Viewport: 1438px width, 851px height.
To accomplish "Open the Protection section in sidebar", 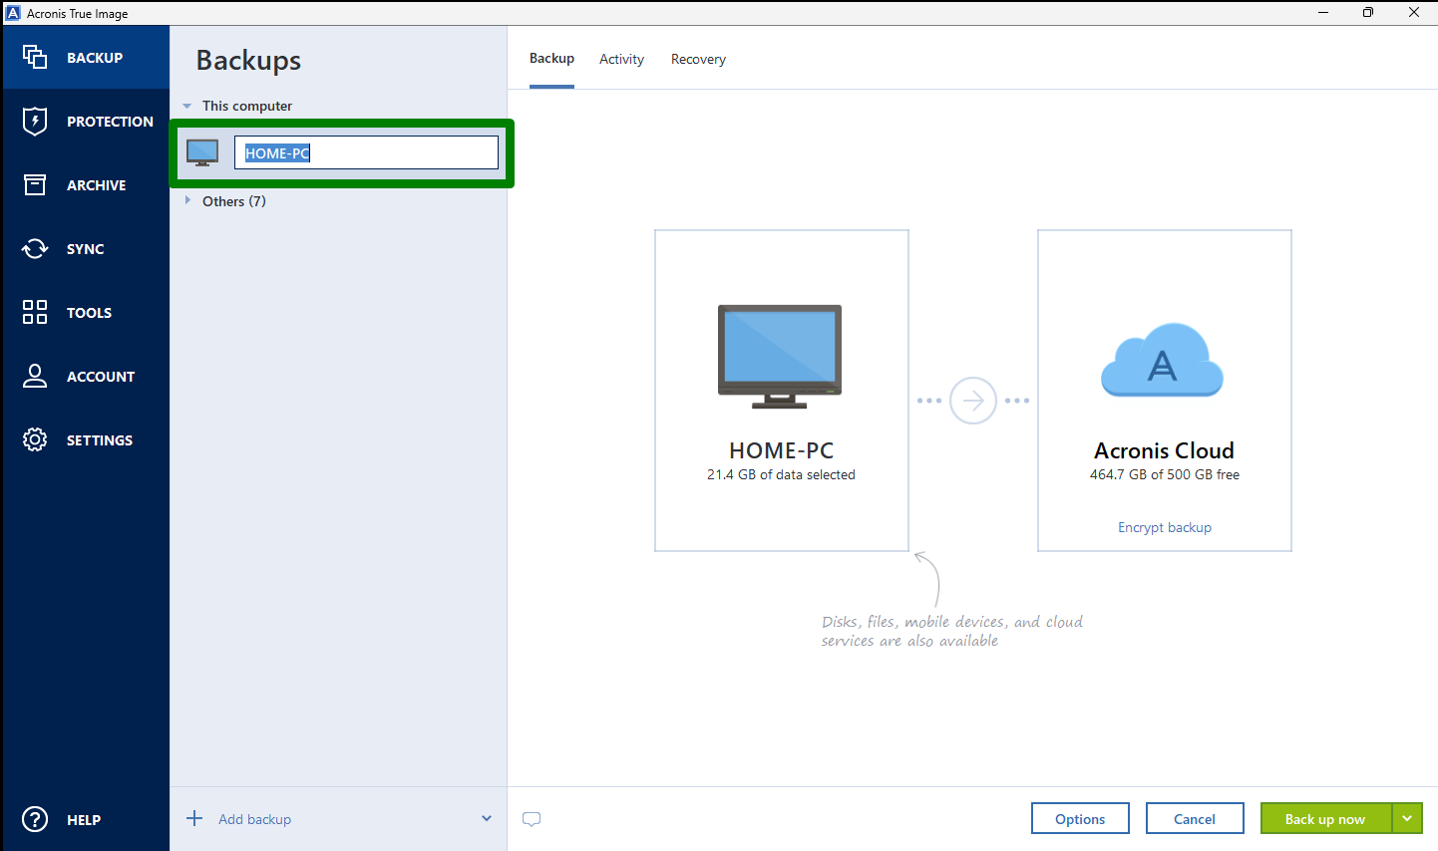I will coord(86,121).
